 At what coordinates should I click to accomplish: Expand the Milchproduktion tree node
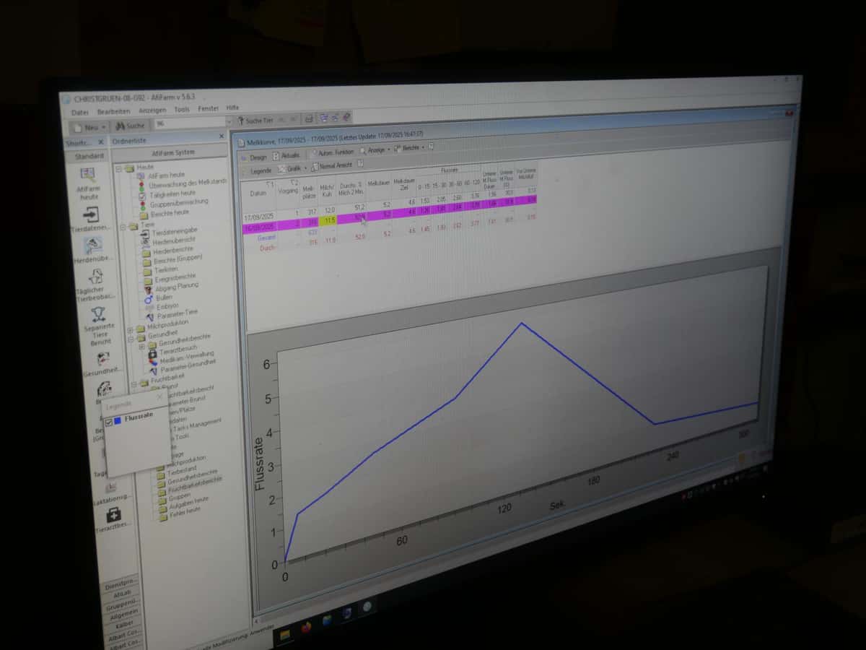[131, 329]
